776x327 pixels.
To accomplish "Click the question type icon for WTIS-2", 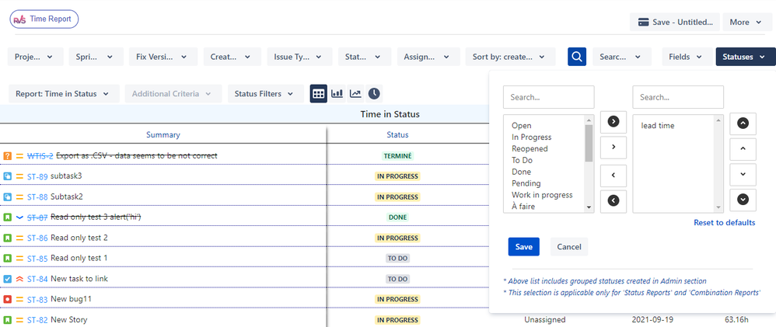I will coord(7,156).
